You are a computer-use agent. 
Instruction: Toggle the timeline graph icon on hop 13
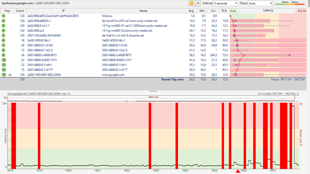[x=10, y=75]
